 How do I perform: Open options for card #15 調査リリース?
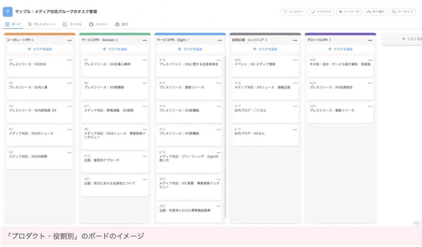[x=218, y=83]
